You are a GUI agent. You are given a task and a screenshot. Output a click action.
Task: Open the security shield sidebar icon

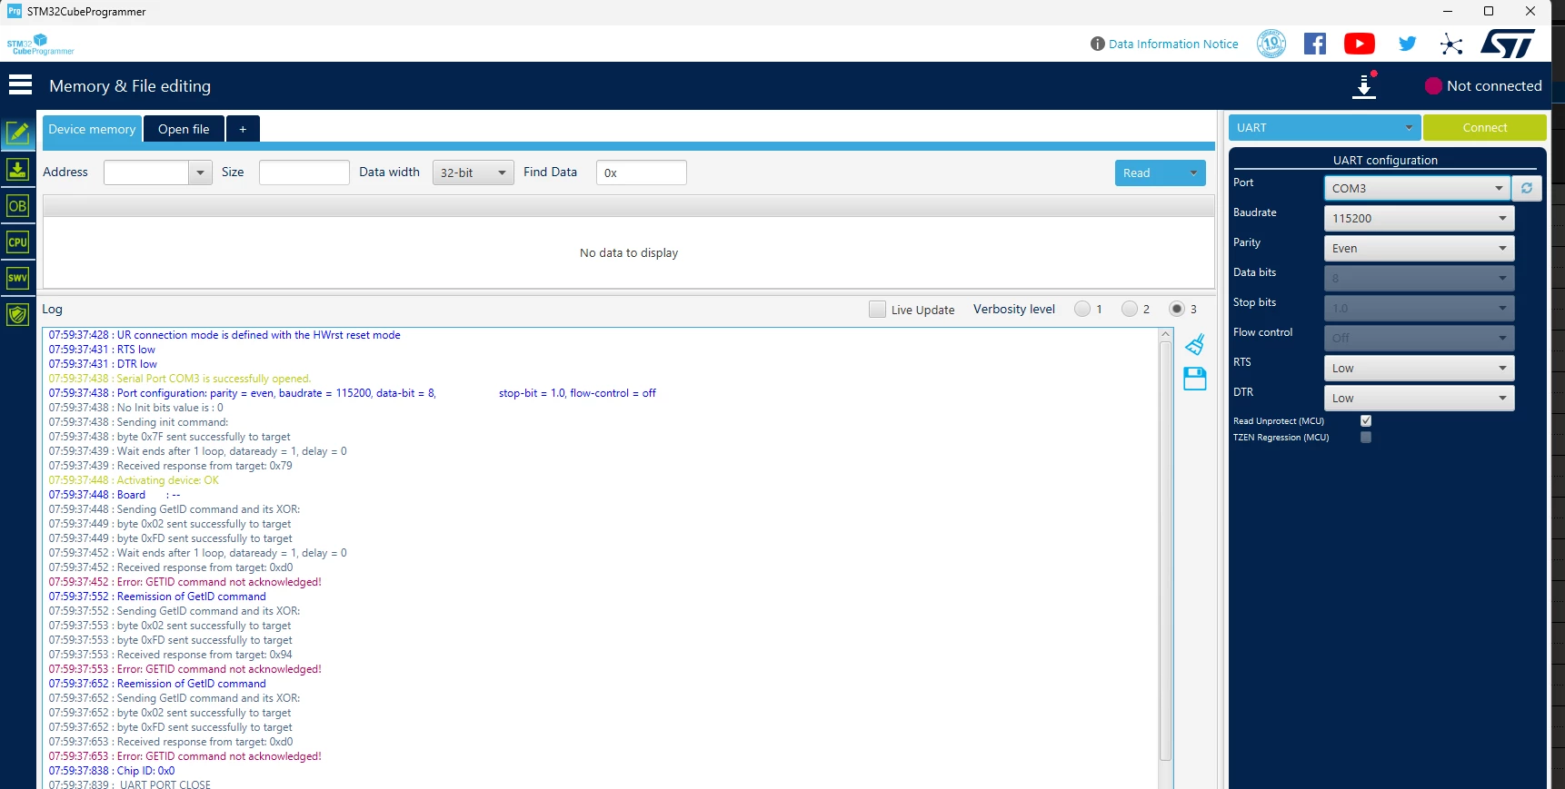17,314
